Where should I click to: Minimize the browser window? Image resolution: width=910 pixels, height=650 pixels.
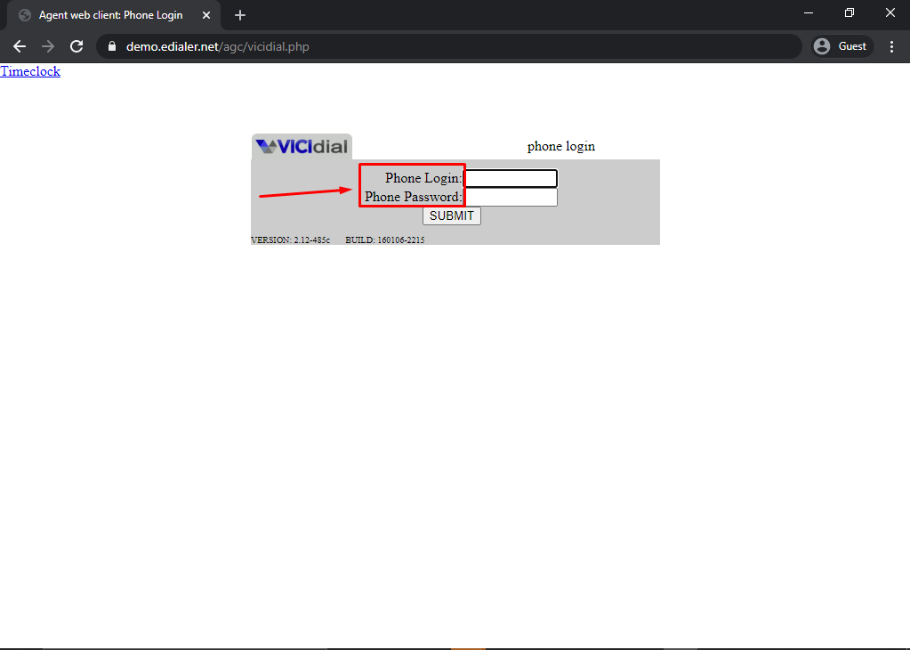[x=809, y=12]
